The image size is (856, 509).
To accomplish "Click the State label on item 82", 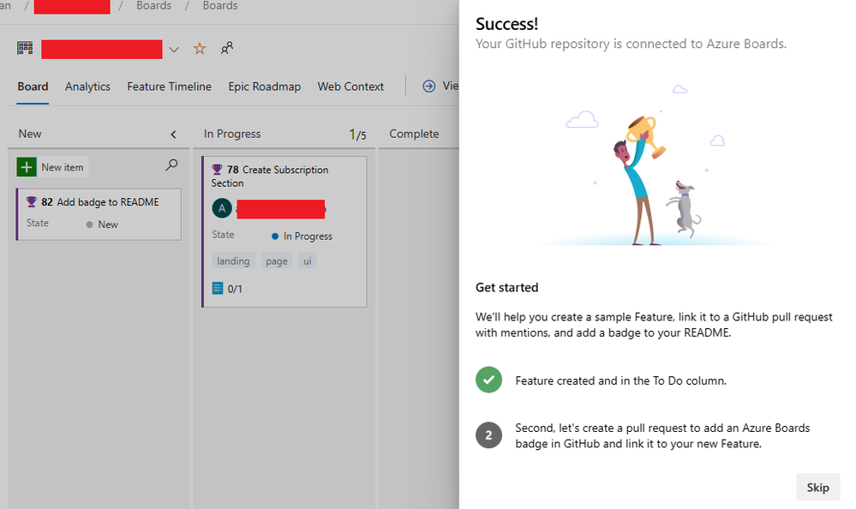I will coord(38,224).
